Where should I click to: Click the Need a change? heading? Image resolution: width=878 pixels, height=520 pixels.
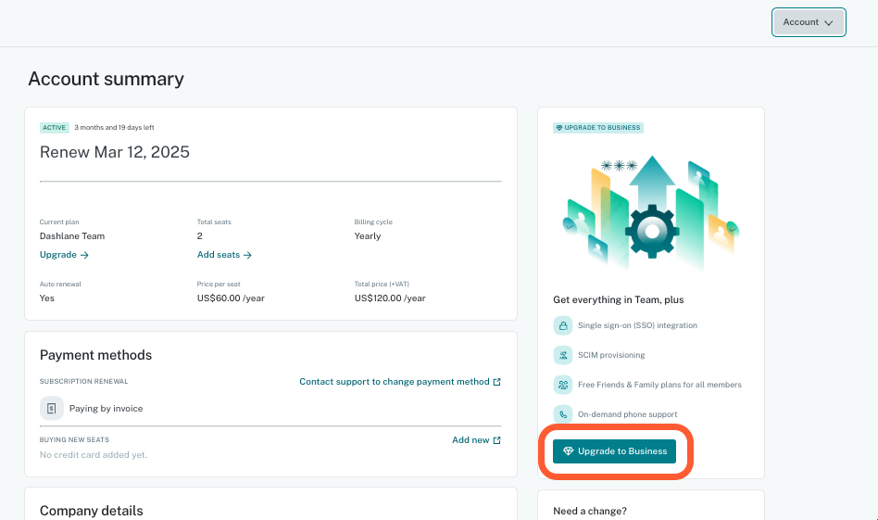pos(590,511)
